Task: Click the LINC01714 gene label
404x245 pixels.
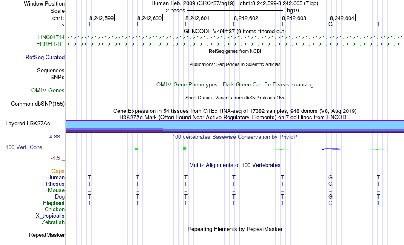Action: pos(51,37)
